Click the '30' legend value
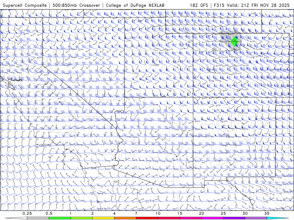Image resolution: width=294 pixels, height=220 pixels. (x=245, y=213)
